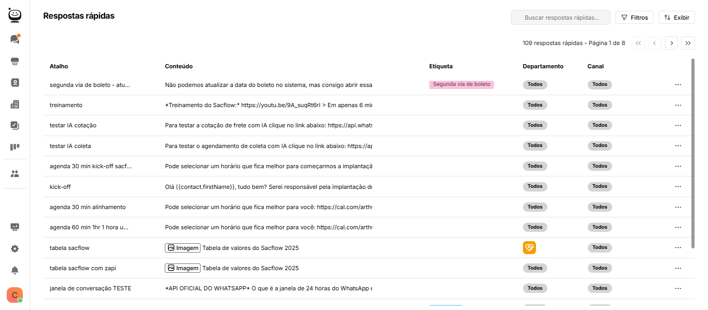This screenshot has width=708, height=310.
Task: Open options menu for treinamento row
Action: click(678, 105)
